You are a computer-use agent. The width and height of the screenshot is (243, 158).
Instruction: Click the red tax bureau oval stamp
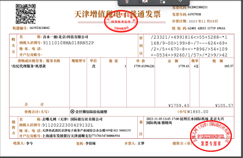click(121, 21)
